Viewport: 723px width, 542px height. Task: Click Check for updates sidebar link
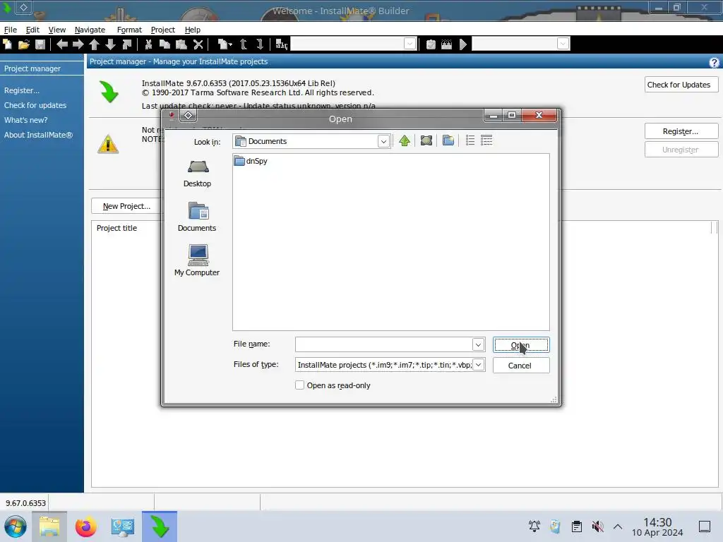pyautogui.click(x=35, y=105)
